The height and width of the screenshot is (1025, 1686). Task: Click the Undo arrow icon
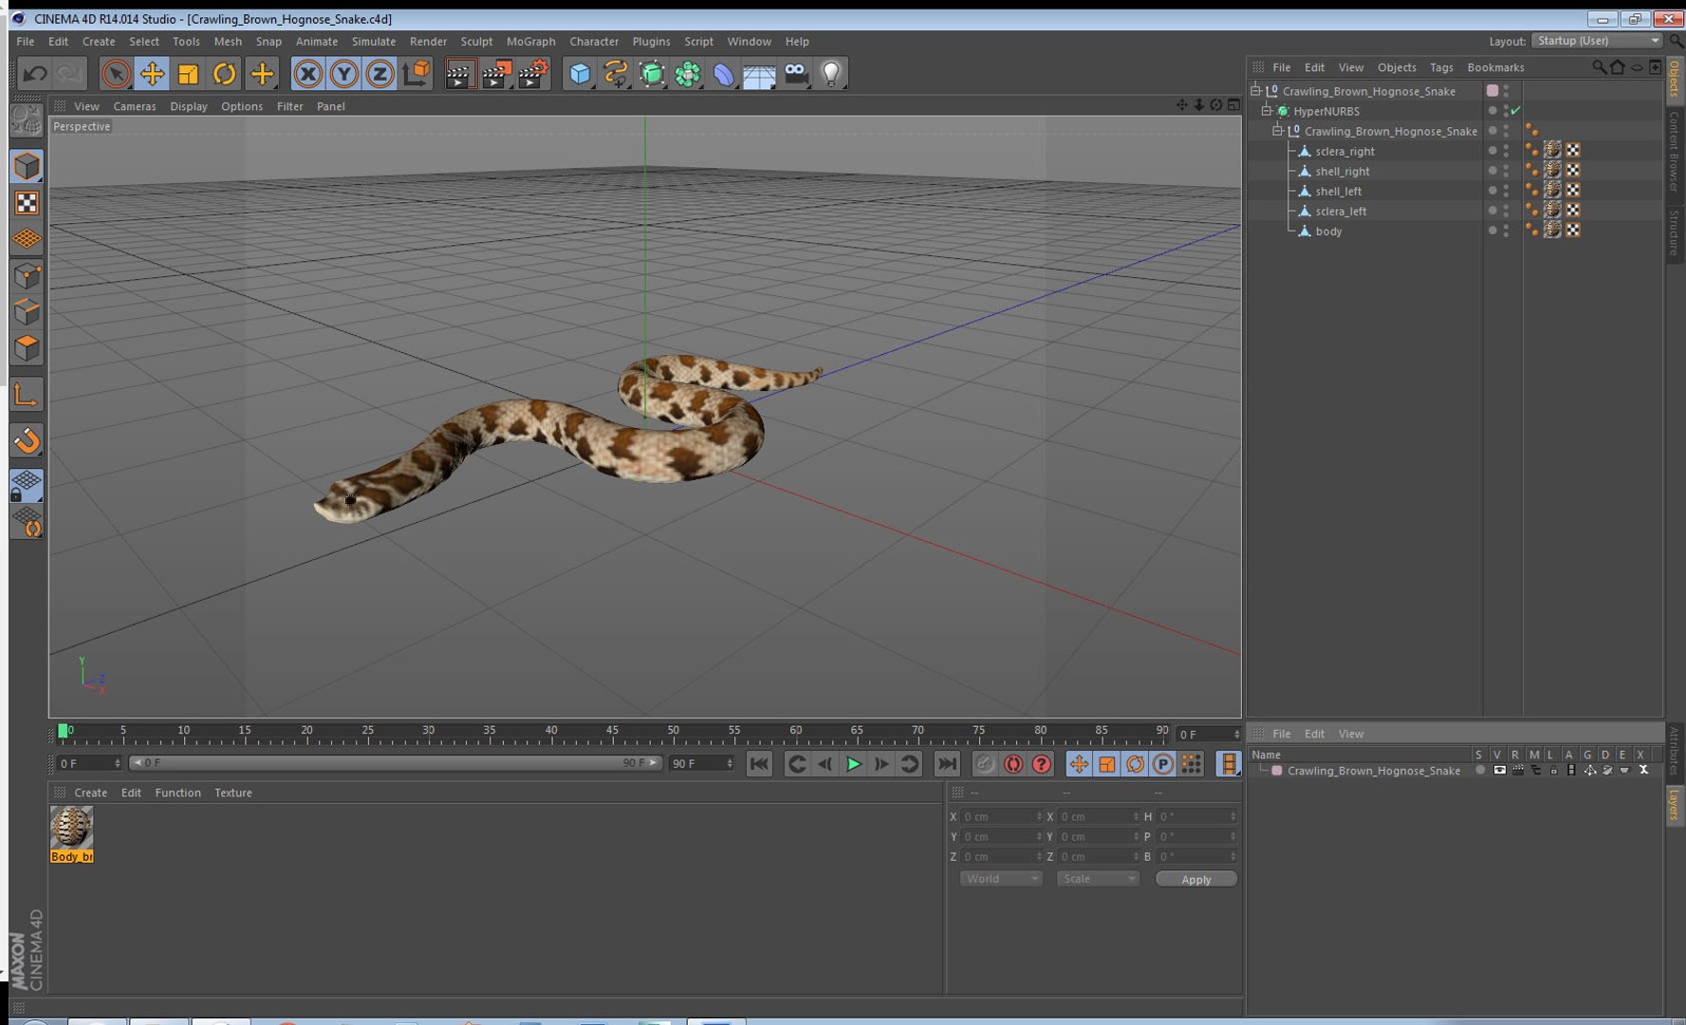coord(35,73)
